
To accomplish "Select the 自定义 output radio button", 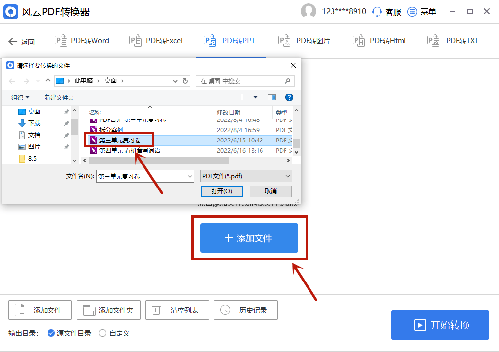I will point(102,333).
